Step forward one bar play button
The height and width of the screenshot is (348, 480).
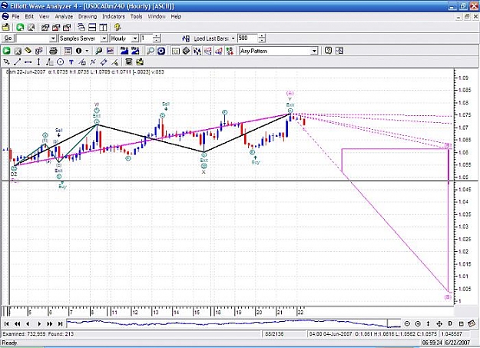coord(39,323)
